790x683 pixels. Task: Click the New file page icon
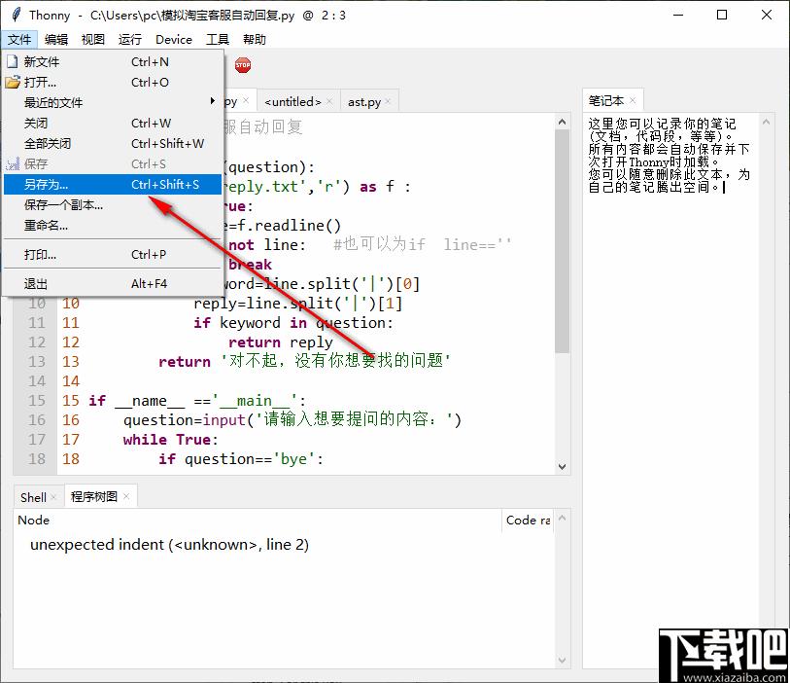click(x=12, y=61)
